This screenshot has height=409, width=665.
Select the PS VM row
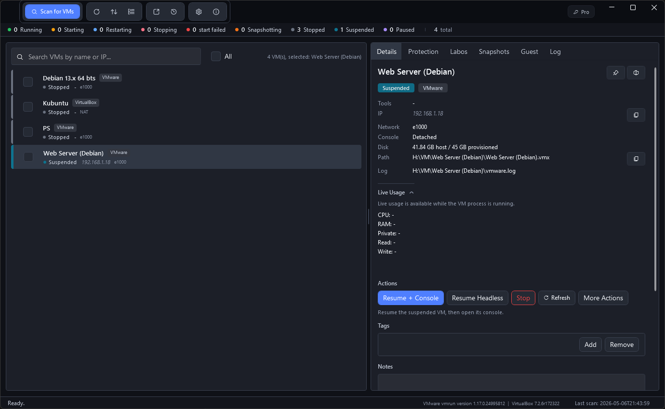tap(186, 132)
